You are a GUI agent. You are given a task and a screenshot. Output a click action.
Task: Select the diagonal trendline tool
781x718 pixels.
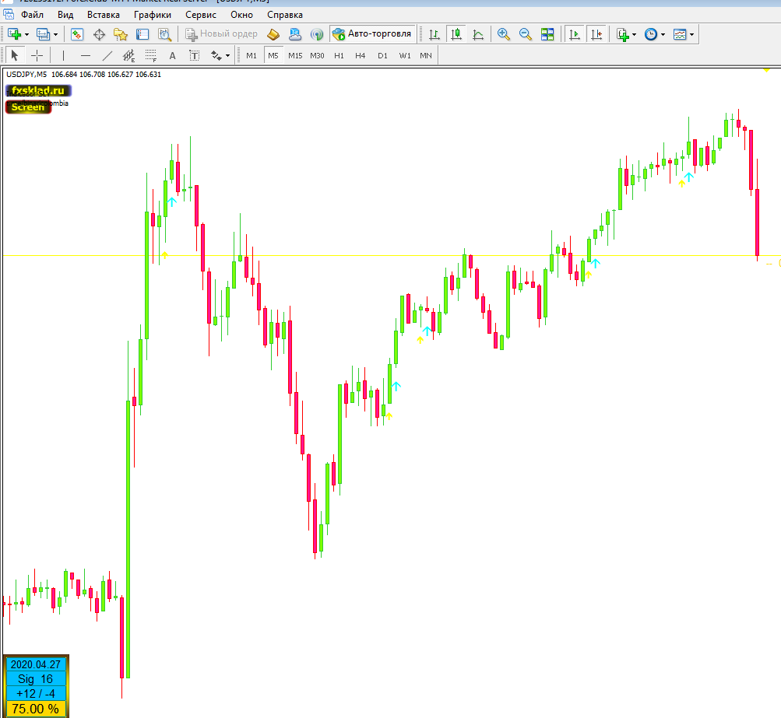107,55
